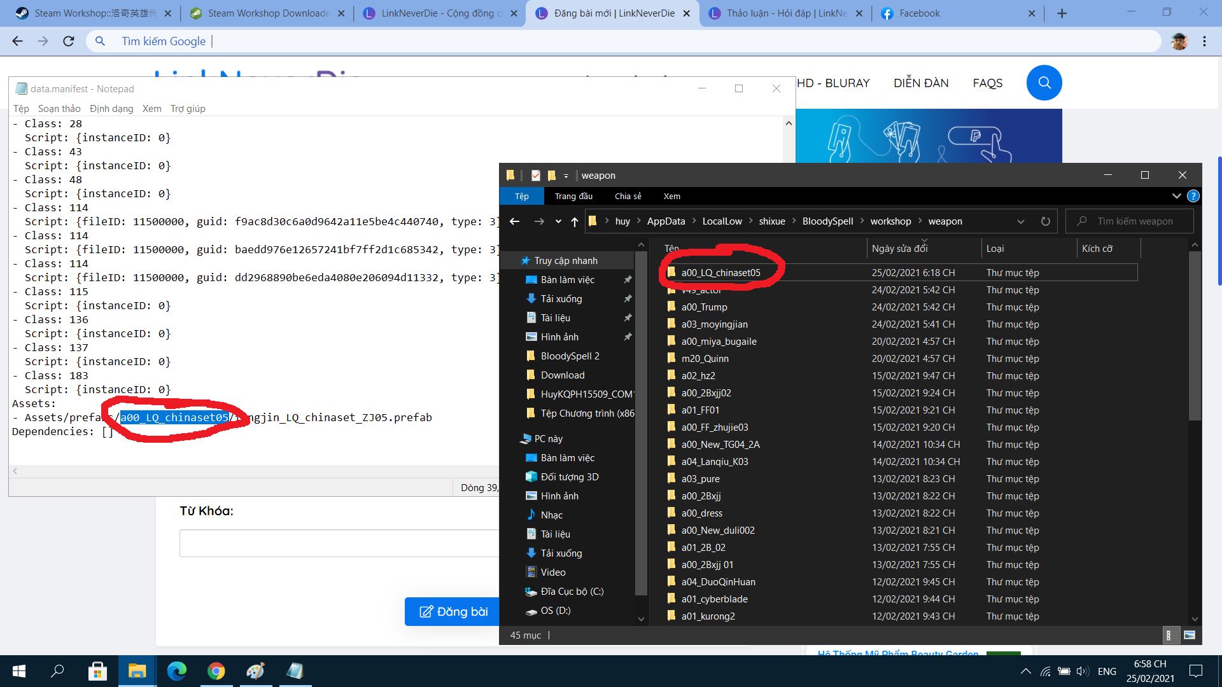Switch to large icons view in Explorer
The image size is (1222, 687).
tap(1189, 635)
